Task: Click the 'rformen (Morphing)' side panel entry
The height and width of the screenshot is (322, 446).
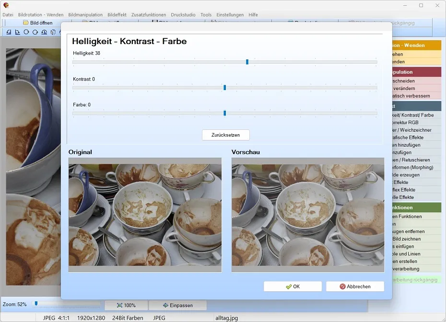Action: [x=417, y=167]
